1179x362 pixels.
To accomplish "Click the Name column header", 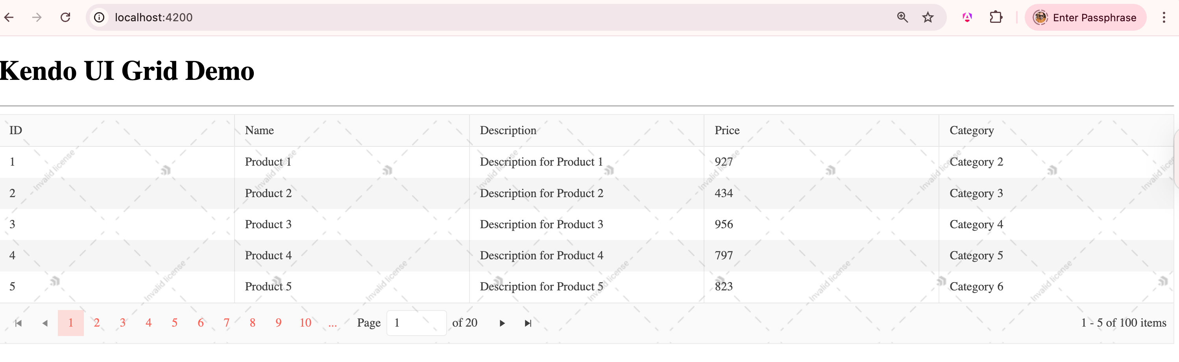I will point(259,130).
